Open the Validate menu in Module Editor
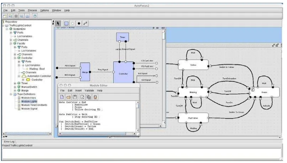The image size is (287, 163). pyautogui.click(x=89, y=90)
